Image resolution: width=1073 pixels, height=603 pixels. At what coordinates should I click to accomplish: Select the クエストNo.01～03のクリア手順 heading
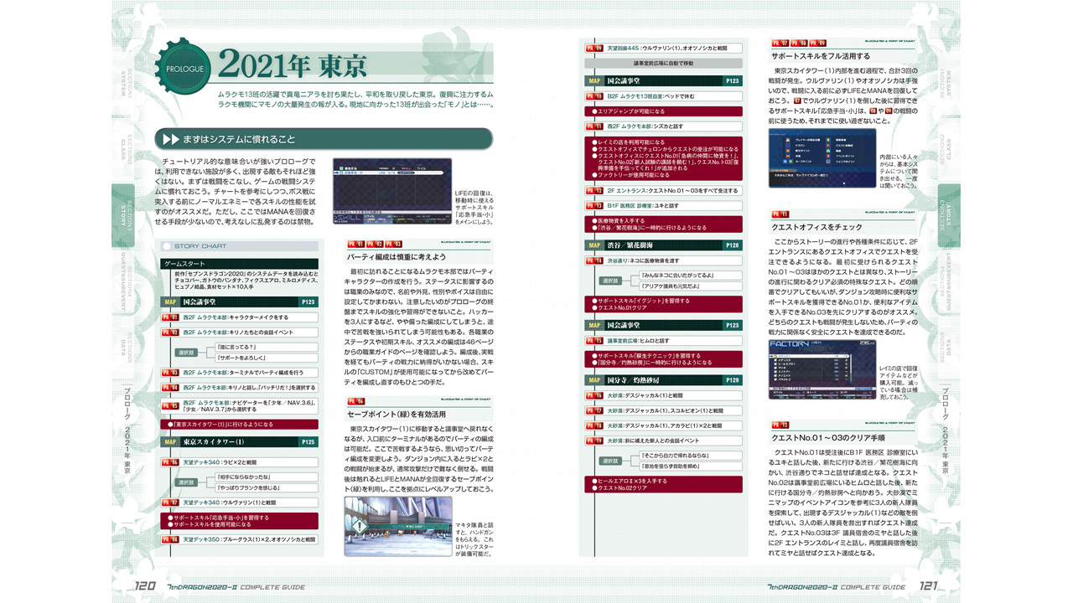click(828, 437)
